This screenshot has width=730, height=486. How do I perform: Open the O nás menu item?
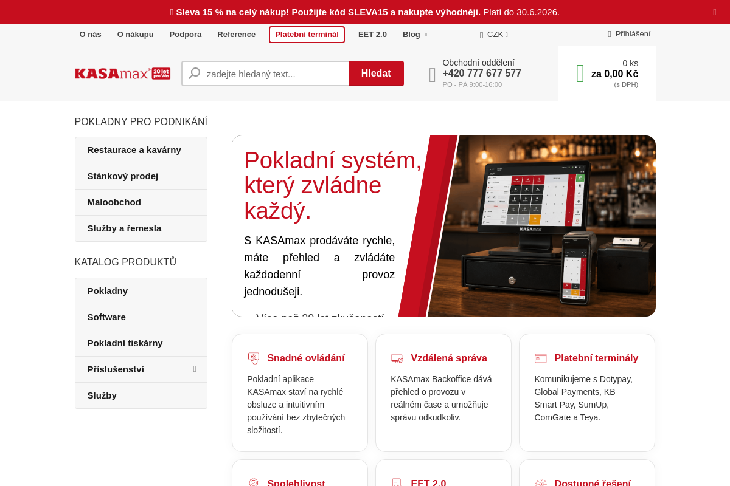(x=91, y=35)
